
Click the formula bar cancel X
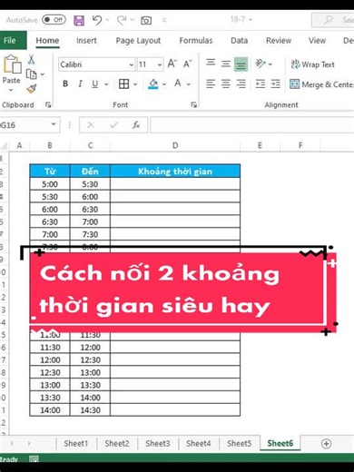(91, 124)
